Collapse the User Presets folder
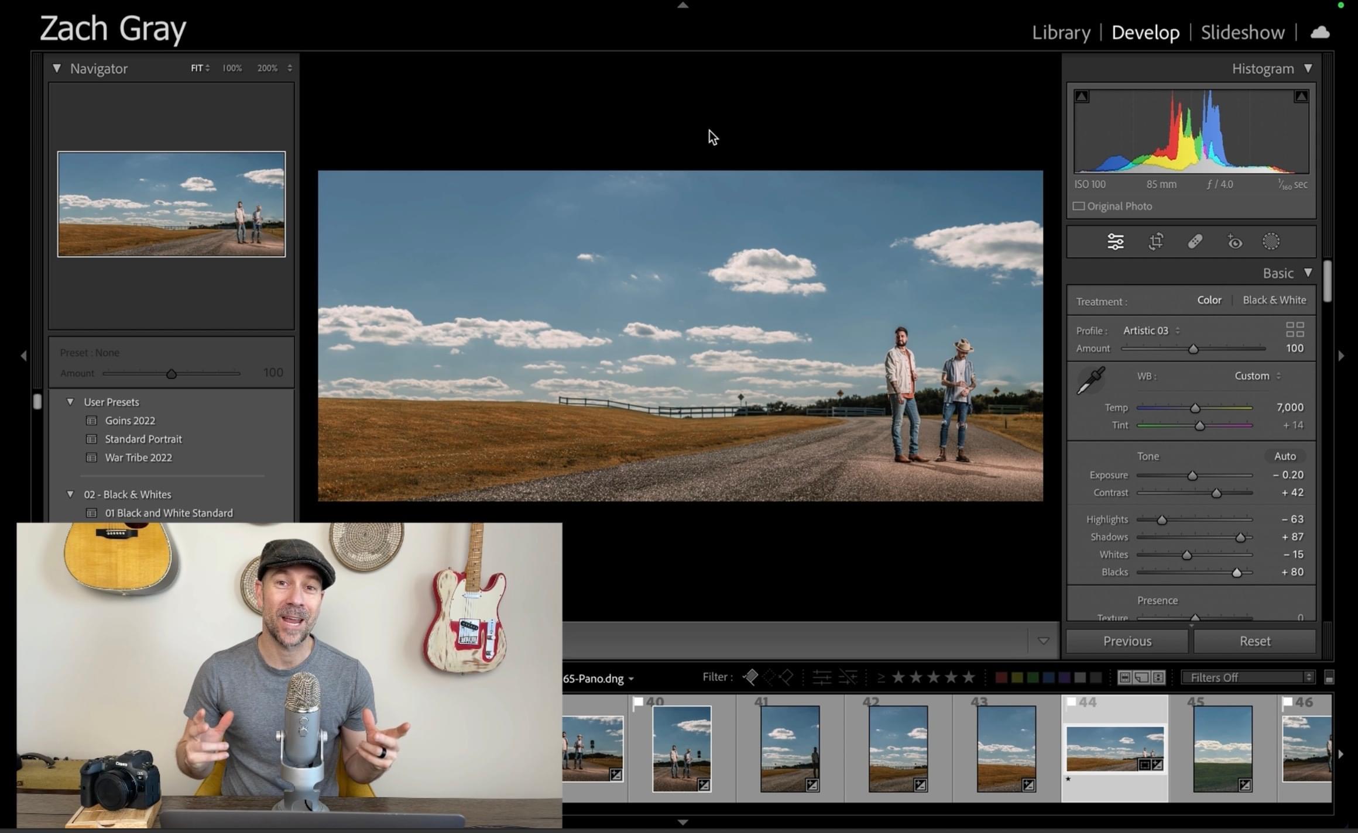The width and height of the screenshot is (1358, 833). click(x=70, y=402)
